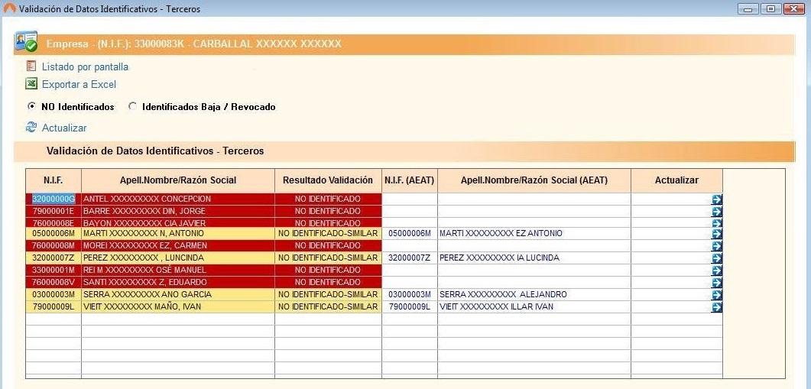Click the Empresa company icon in header
The image size is (811, 389).
pyautogui.click(x=26, y=42)
